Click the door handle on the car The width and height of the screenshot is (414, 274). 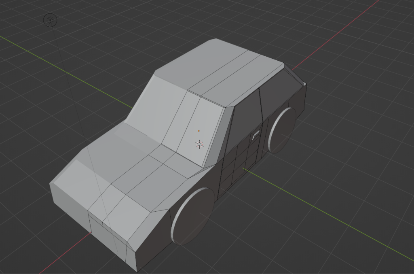(x=255, y=135)
